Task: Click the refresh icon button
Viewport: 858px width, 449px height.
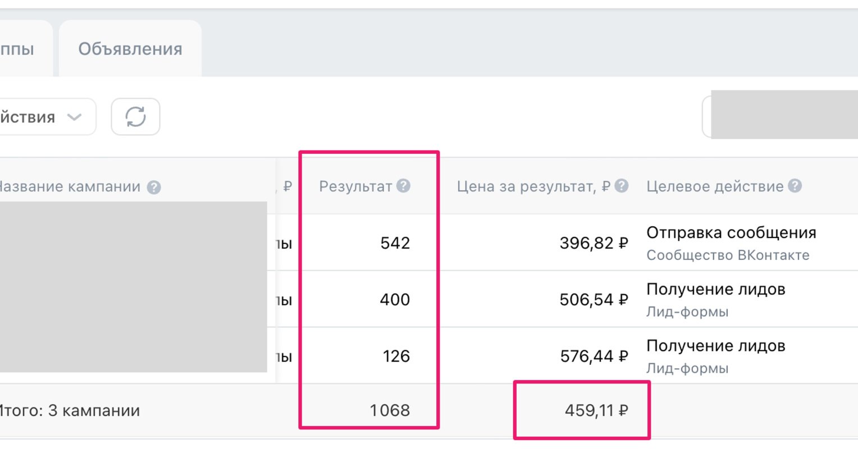Action: point(135,117)
